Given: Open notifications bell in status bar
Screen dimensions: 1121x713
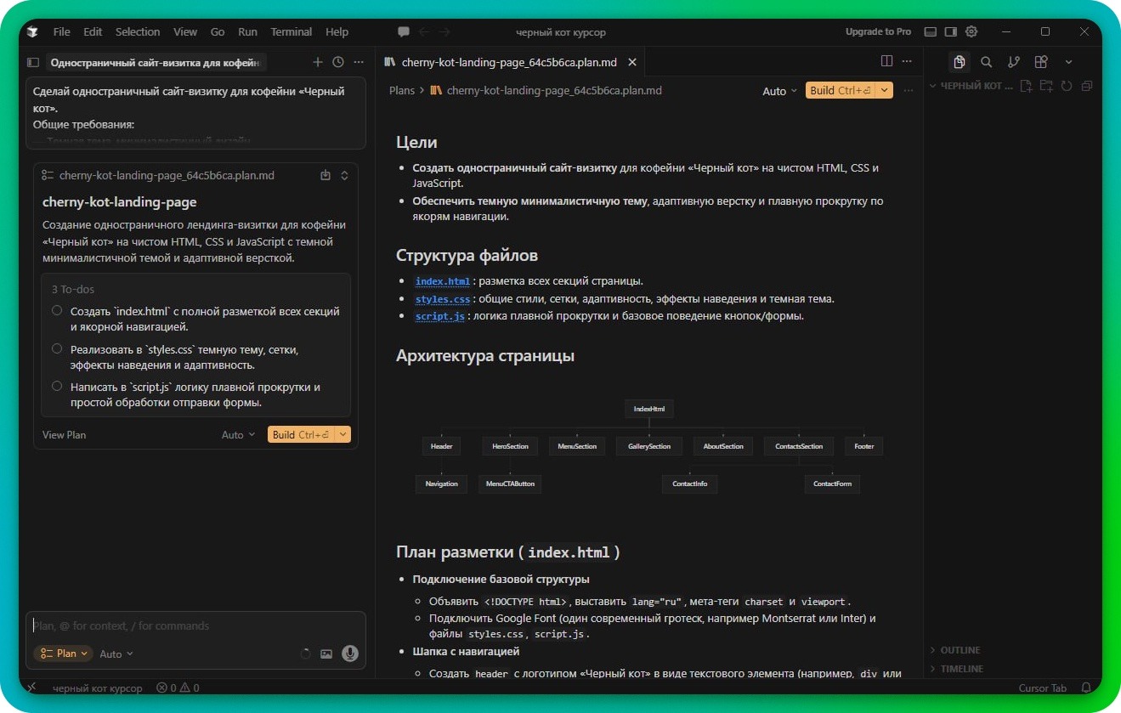Looking at the screenshot, I should point(1086,688).
